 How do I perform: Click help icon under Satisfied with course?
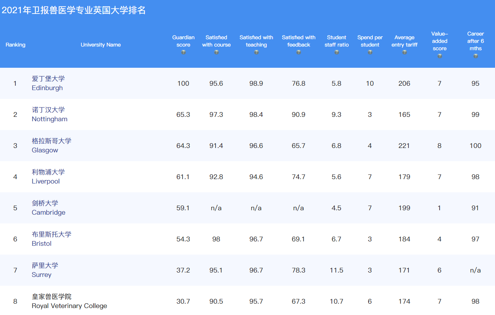(216, 52)
